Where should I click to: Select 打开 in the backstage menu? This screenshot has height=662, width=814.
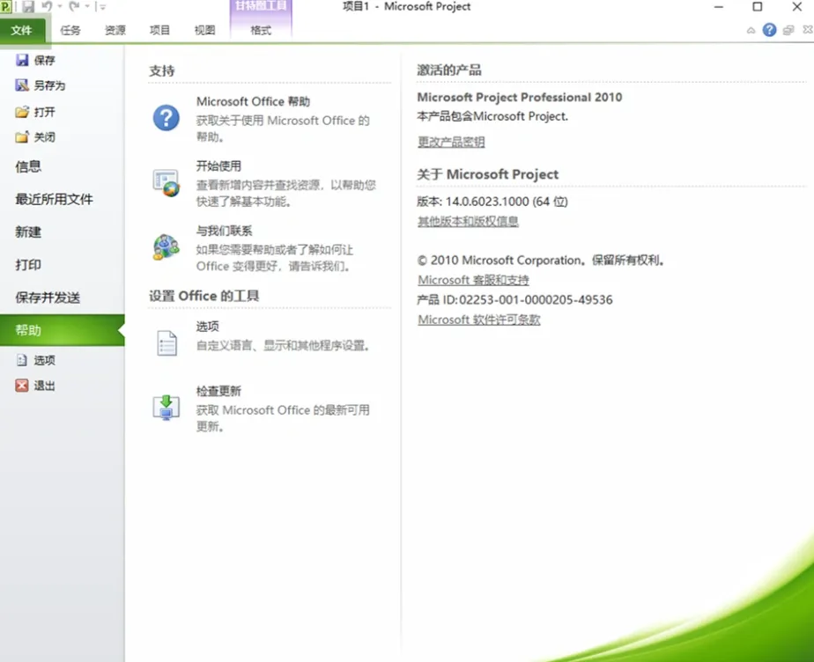coord(35,112)
